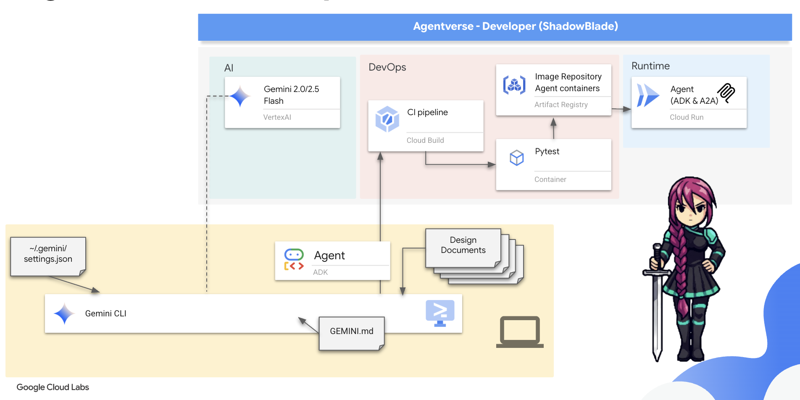This screenshot has height=400, width=800.
Task: Click the laptop computer icon
Action: pyautogui.click(x=520, y=332)
